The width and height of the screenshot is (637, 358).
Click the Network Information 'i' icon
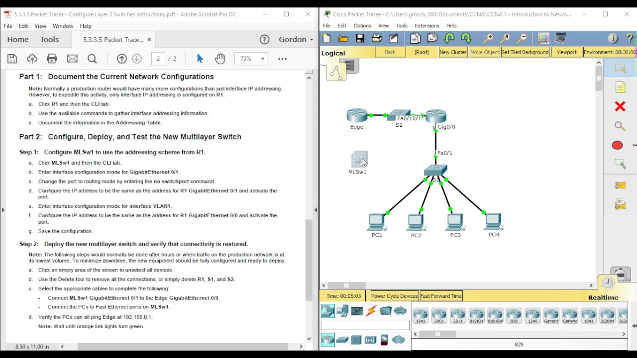pyautogui.click(x=613, y=38)
